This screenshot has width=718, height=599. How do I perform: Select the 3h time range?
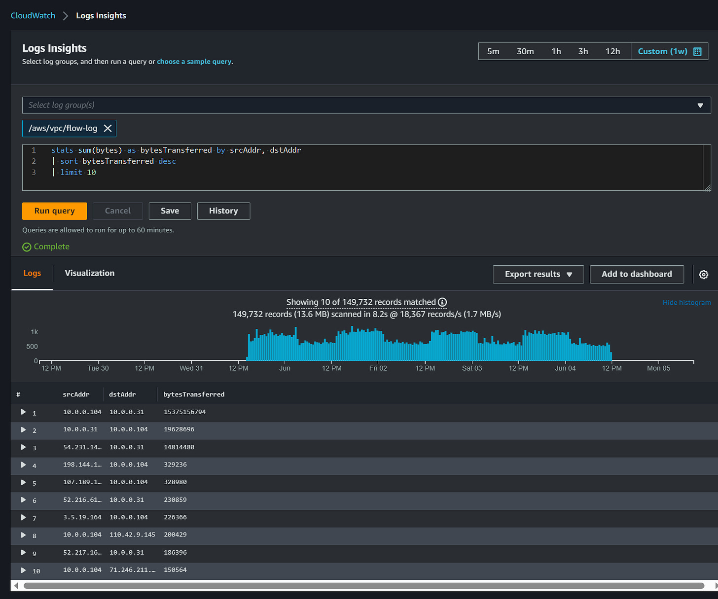tap(583, 51)
